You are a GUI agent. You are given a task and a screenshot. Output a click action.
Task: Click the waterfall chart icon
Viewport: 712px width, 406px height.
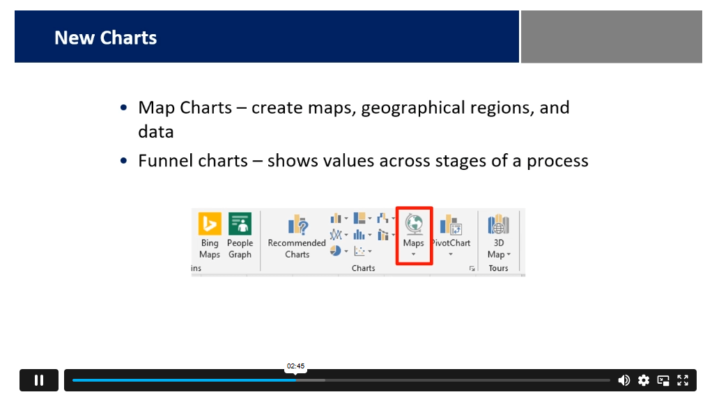382,218
